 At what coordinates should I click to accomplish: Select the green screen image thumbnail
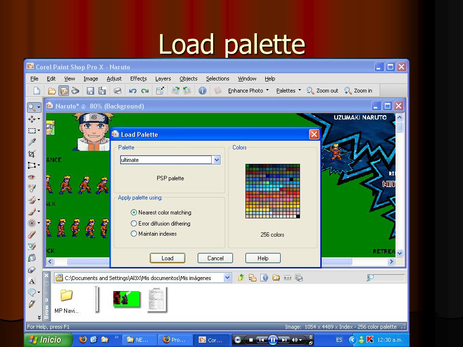[126, 299]
